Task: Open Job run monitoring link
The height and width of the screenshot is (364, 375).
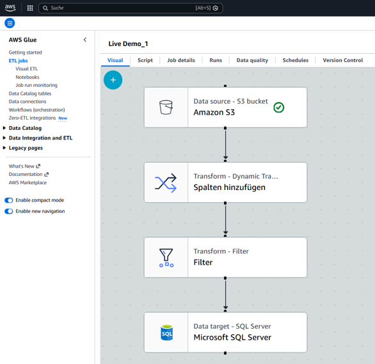Action: [x=36, y=85]
